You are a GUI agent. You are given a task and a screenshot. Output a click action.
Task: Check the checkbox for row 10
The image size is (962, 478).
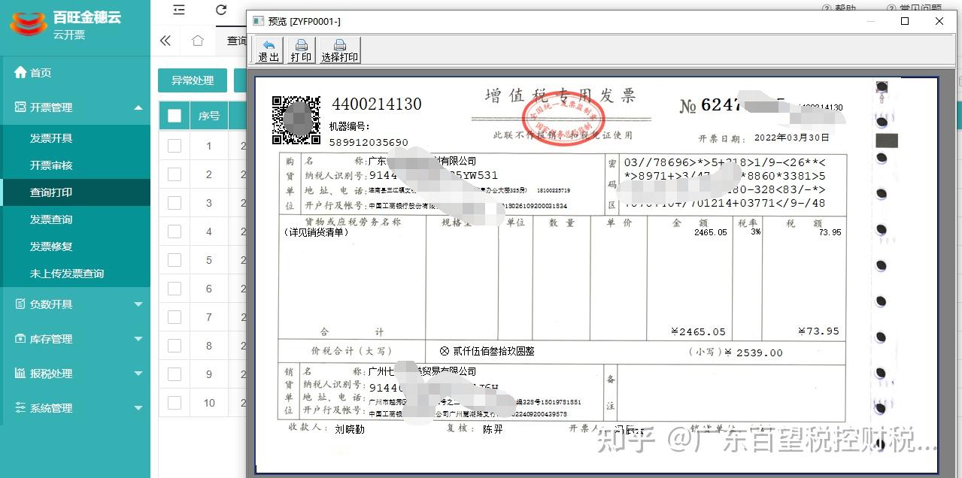tap(174, 403)
